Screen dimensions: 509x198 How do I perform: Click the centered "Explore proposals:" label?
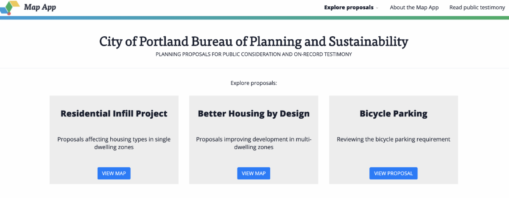coord(254,83)
